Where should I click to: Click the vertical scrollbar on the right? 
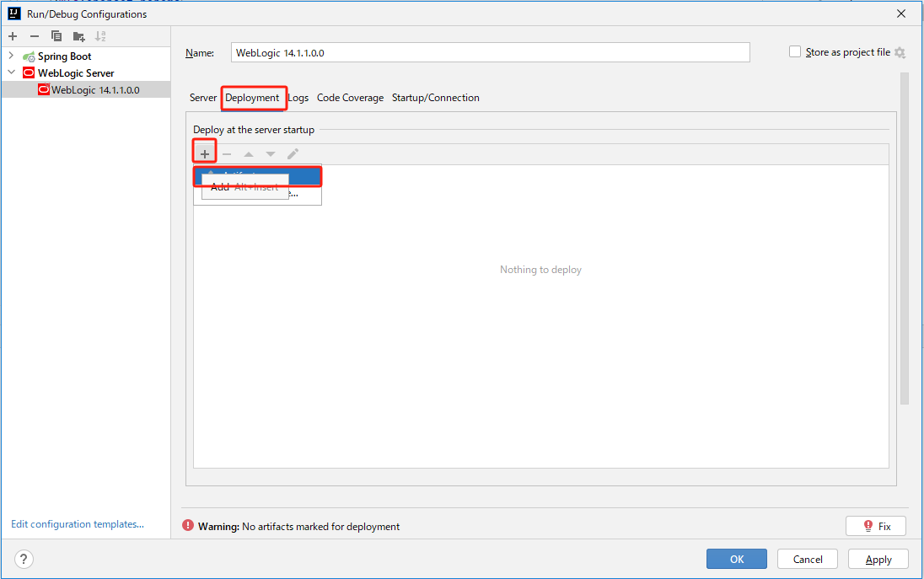905,239
